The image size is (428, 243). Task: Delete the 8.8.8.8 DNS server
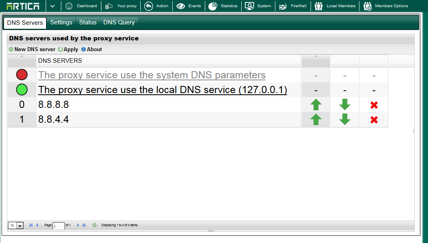tap(374, 105)
